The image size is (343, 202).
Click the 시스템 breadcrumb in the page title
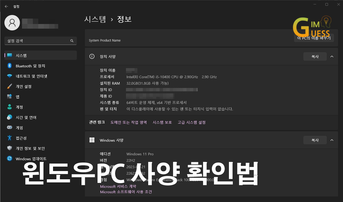(95, 19)
